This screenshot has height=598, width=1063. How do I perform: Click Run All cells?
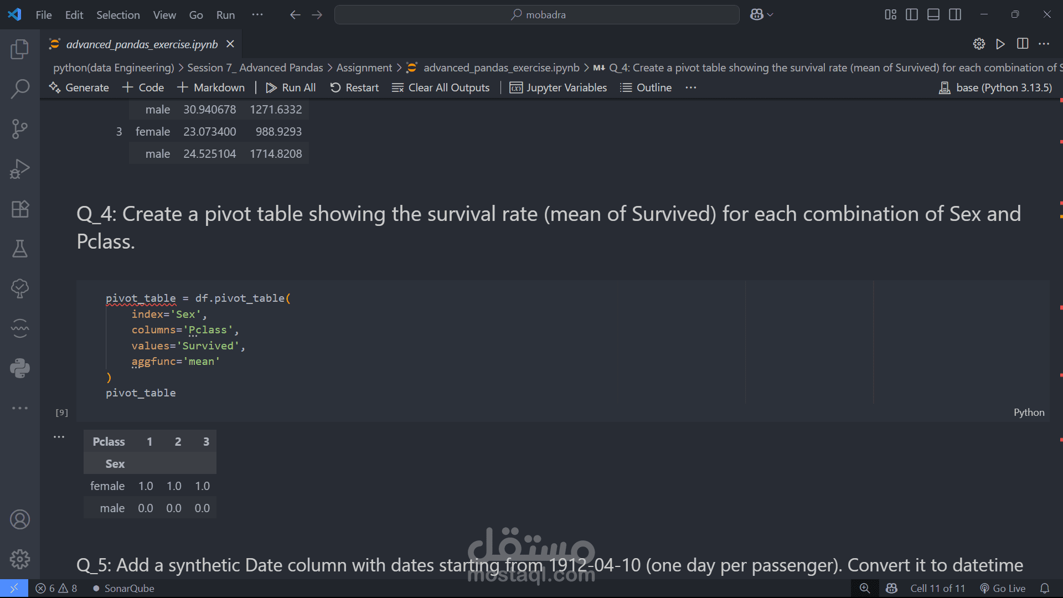291,87
